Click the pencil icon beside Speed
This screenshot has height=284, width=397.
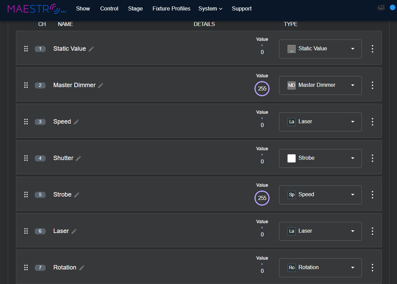coord(76,122)
